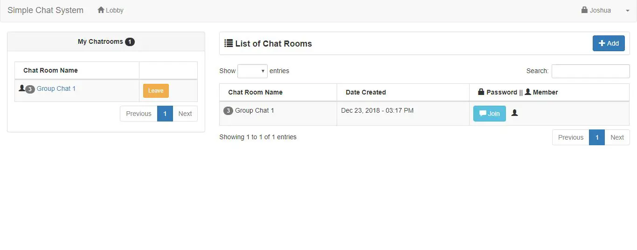Click the person icon in the Member column header
The image size is (637, 250).
pyautogui.click(x=528, y=92)
